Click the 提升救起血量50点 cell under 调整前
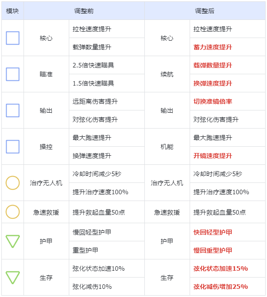The height and width of the screenshot is (297, 267). point(107,212)
